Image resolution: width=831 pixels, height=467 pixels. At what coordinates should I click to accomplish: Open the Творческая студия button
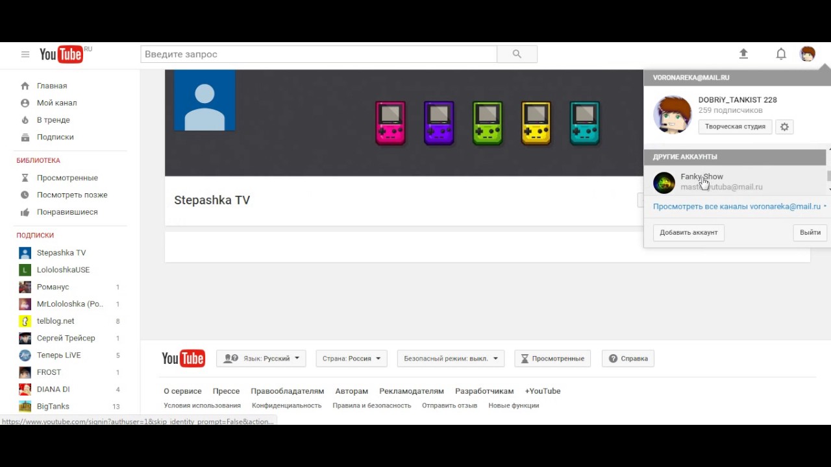pyautogui.click(x=735, y=126)
